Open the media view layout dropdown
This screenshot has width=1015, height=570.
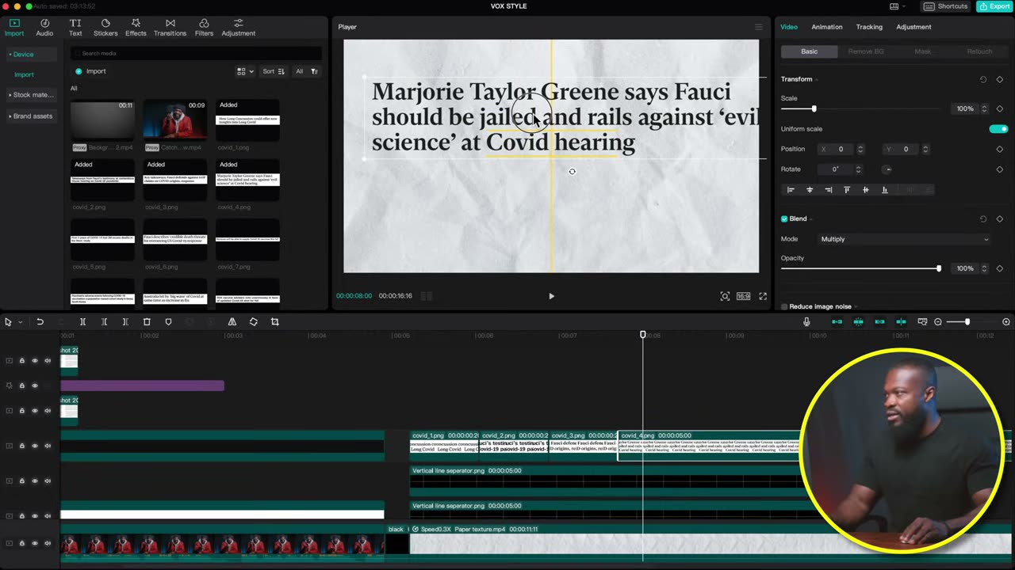[245, 71]
